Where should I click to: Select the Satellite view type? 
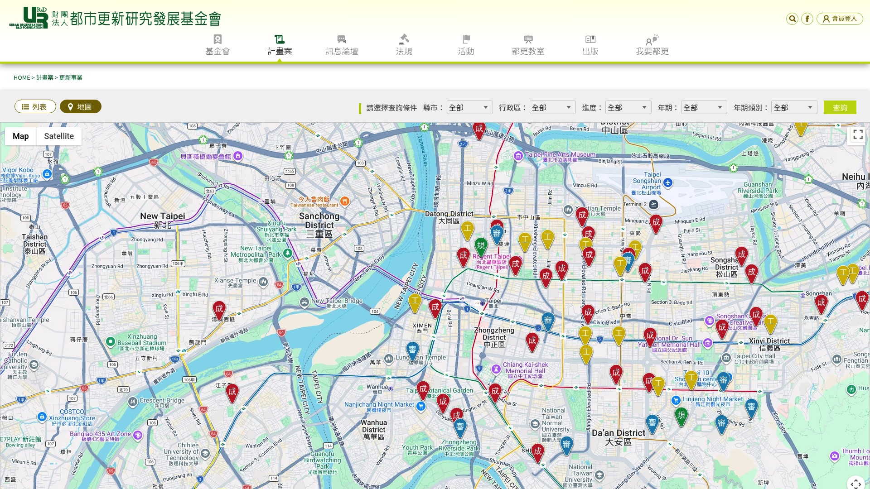59,136
